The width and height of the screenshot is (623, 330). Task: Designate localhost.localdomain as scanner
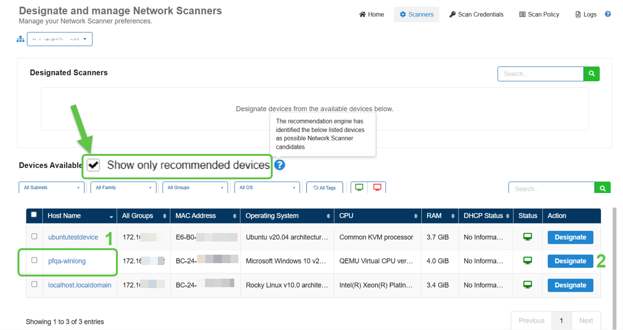click(570, 285)
